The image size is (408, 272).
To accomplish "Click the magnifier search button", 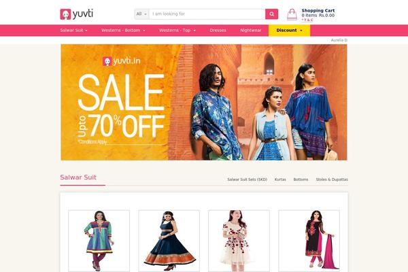I will [x=271, y=14].
